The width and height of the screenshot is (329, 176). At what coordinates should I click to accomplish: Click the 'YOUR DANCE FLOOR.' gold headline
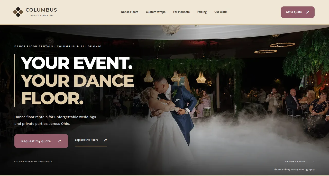click(x=77, y=89)
